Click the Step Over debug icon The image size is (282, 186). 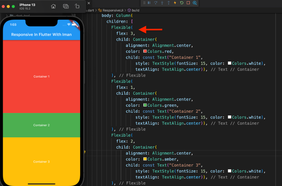click(x=156, y=3)
